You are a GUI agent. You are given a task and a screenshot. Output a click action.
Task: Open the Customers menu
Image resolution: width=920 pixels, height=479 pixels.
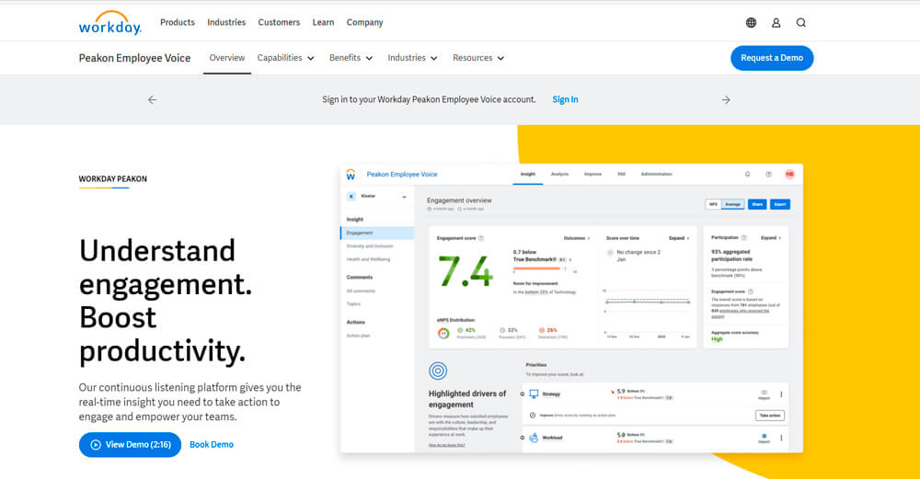click(x=279, y=22)
